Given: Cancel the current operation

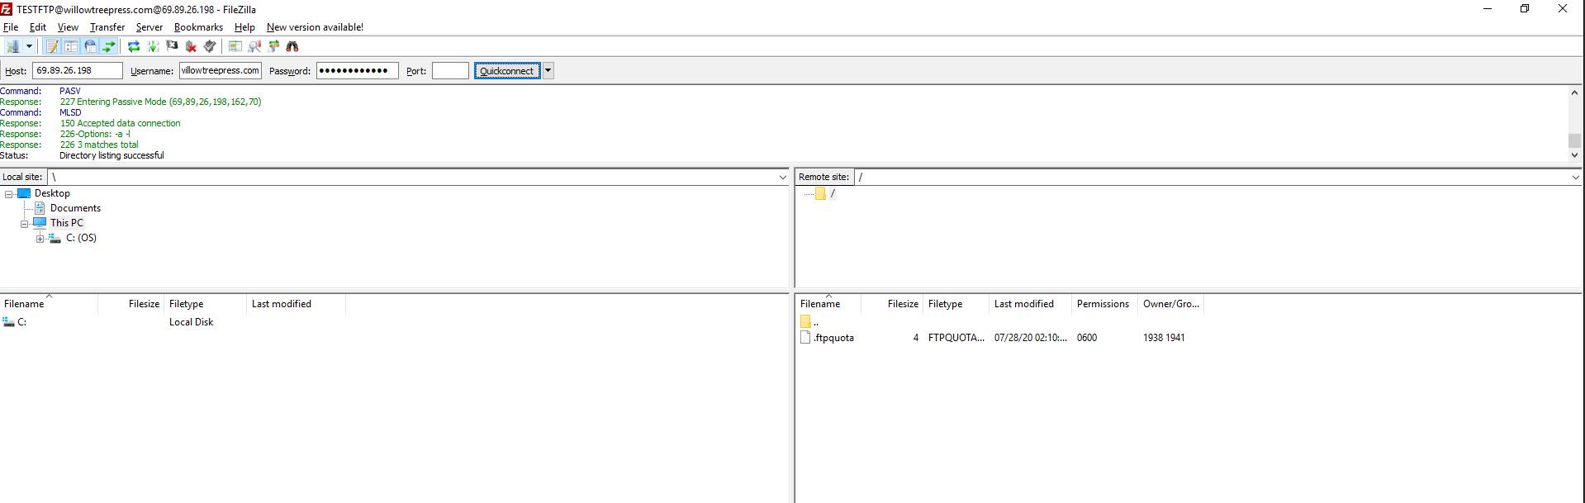Looking at the screenshot, I should pos(172,46).
